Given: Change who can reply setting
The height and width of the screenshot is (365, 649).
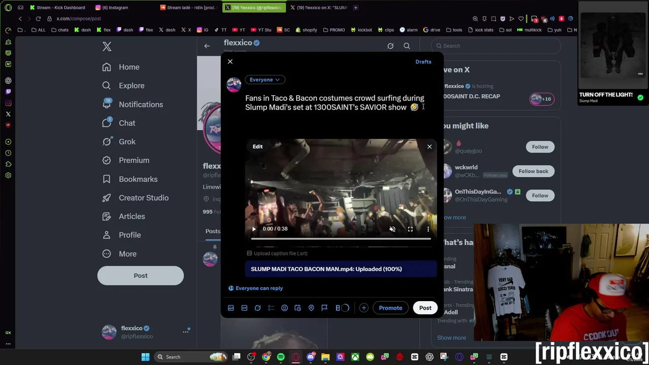Looking at the screenshot, I should point(256,288).
